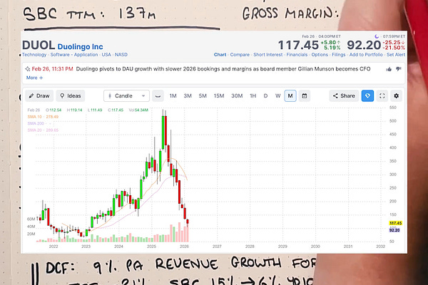
Task: Click the SMA 10 indicator label
Action: (x=43, y=117)
